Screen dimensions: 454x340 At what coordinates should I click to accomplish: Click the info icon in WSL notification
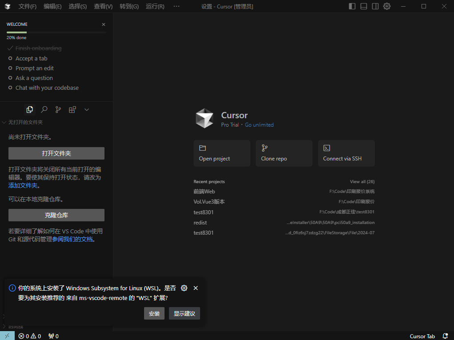[12, 288]
